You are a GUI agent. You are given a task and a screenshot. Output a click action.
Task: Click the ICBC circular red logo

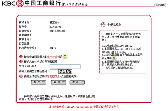(x=20, y=4)
